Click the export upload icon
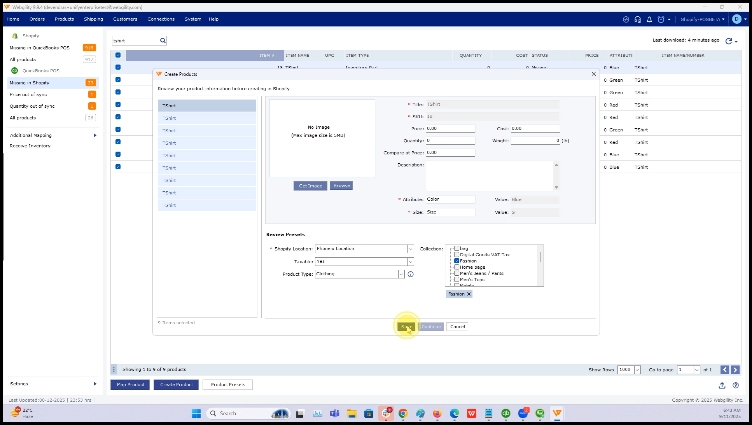Screen dimensions: 752x425 [x=722, y=385]
